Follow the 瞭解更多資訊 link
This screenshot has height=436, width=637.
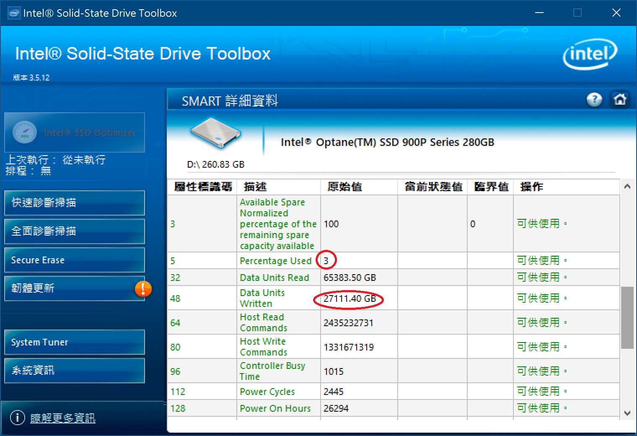(63, 418)
